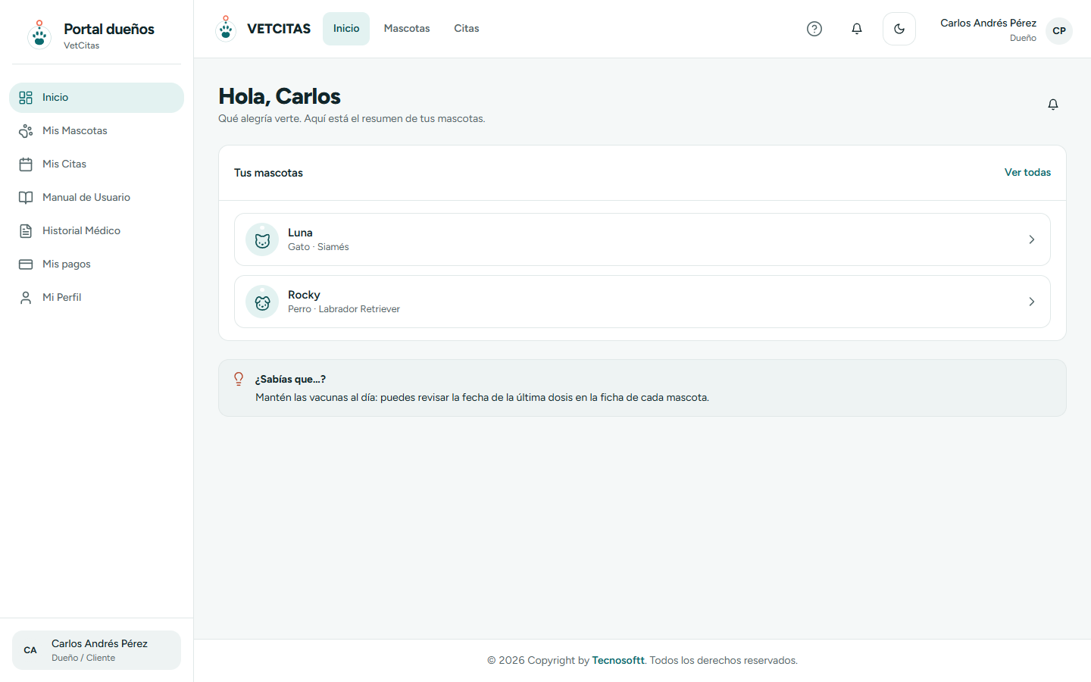This screenshot has height=682, width=1091.
Task: Switch to the Inicio top tab
Action: click(x=346, y=29)
